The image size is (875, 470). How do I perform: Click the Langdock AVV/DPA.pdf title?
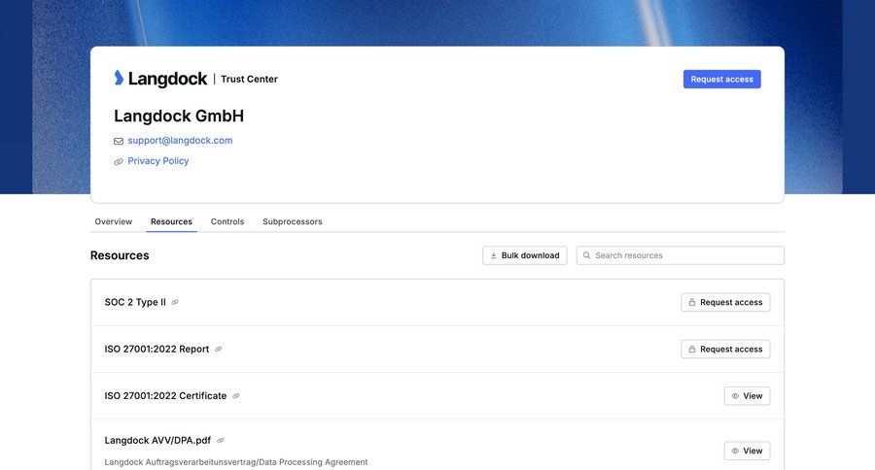[157, 441]
